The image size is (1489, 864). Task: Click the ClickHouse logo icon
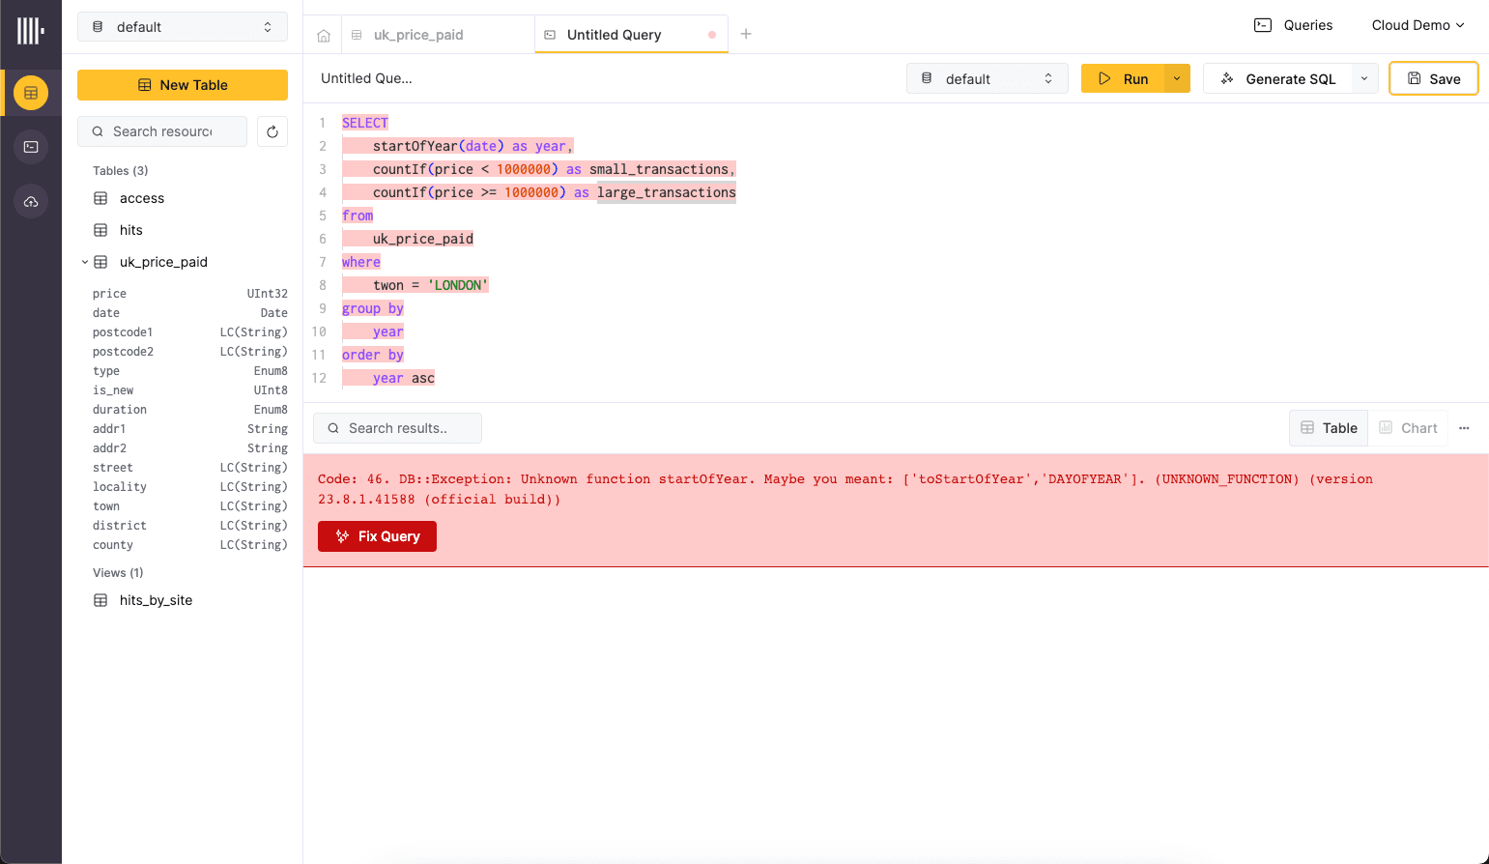point(30,31)
